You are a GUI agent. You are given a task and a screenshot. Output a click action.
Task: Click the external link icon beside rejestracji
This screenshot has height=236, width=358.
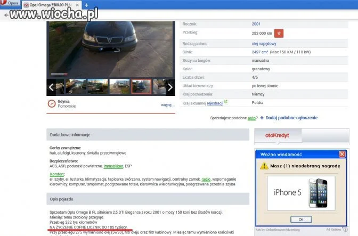[225, 102]
